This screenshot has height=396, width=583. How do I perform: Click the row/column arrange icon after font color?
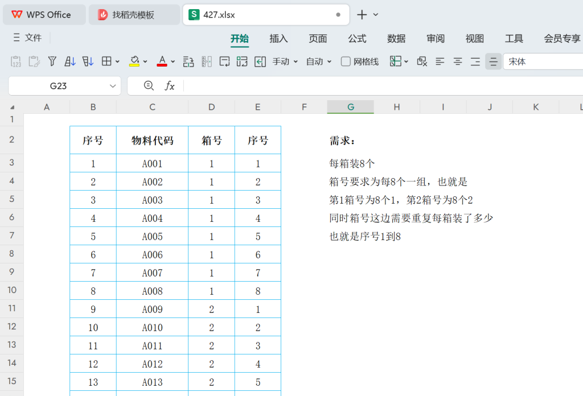coord(188,61)
